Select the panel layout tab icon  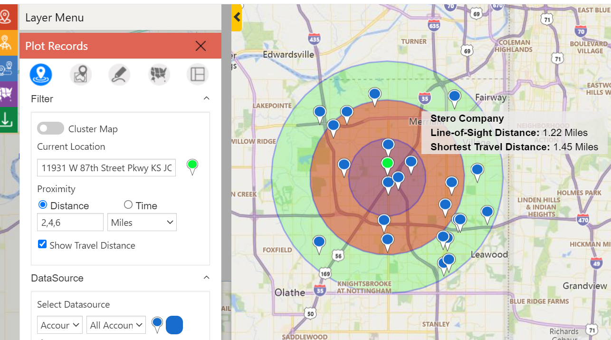tap(198, 75)
